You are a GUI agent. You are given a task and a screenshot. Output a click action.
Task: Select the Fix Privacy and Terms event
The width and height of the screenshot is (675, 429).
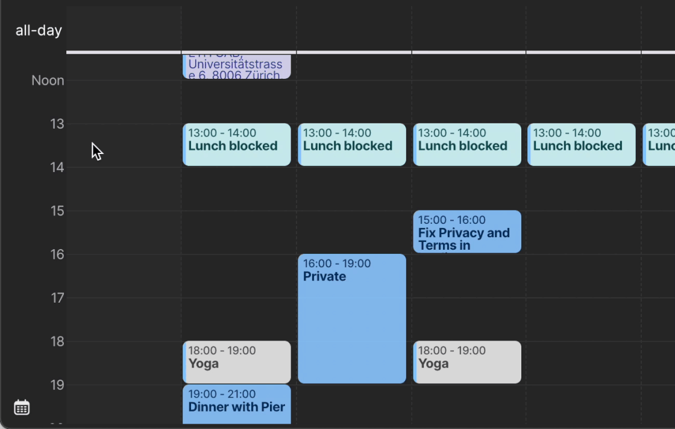(467, 232)
